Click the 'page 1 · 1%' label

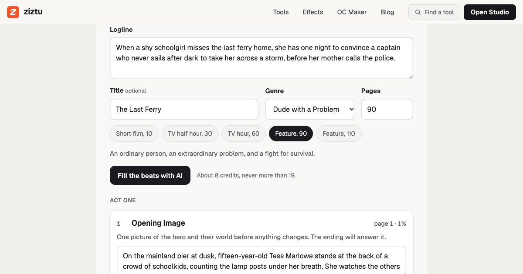(x=390, y=224)
